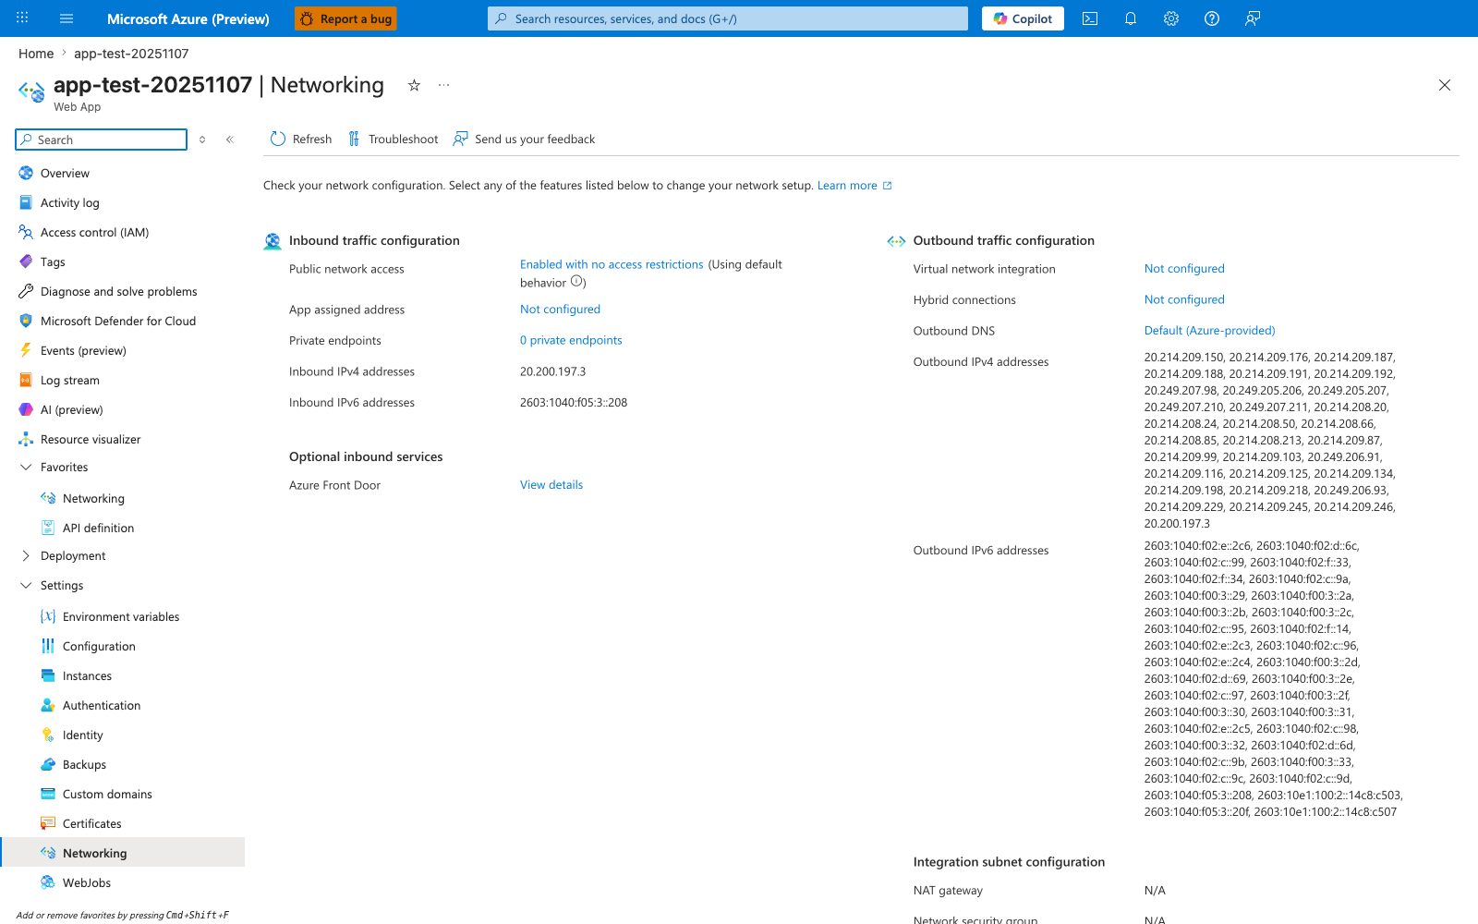Click the Resource visualizer icon
This screenshot has width=1478, height=924.
(x=26, y=439)
